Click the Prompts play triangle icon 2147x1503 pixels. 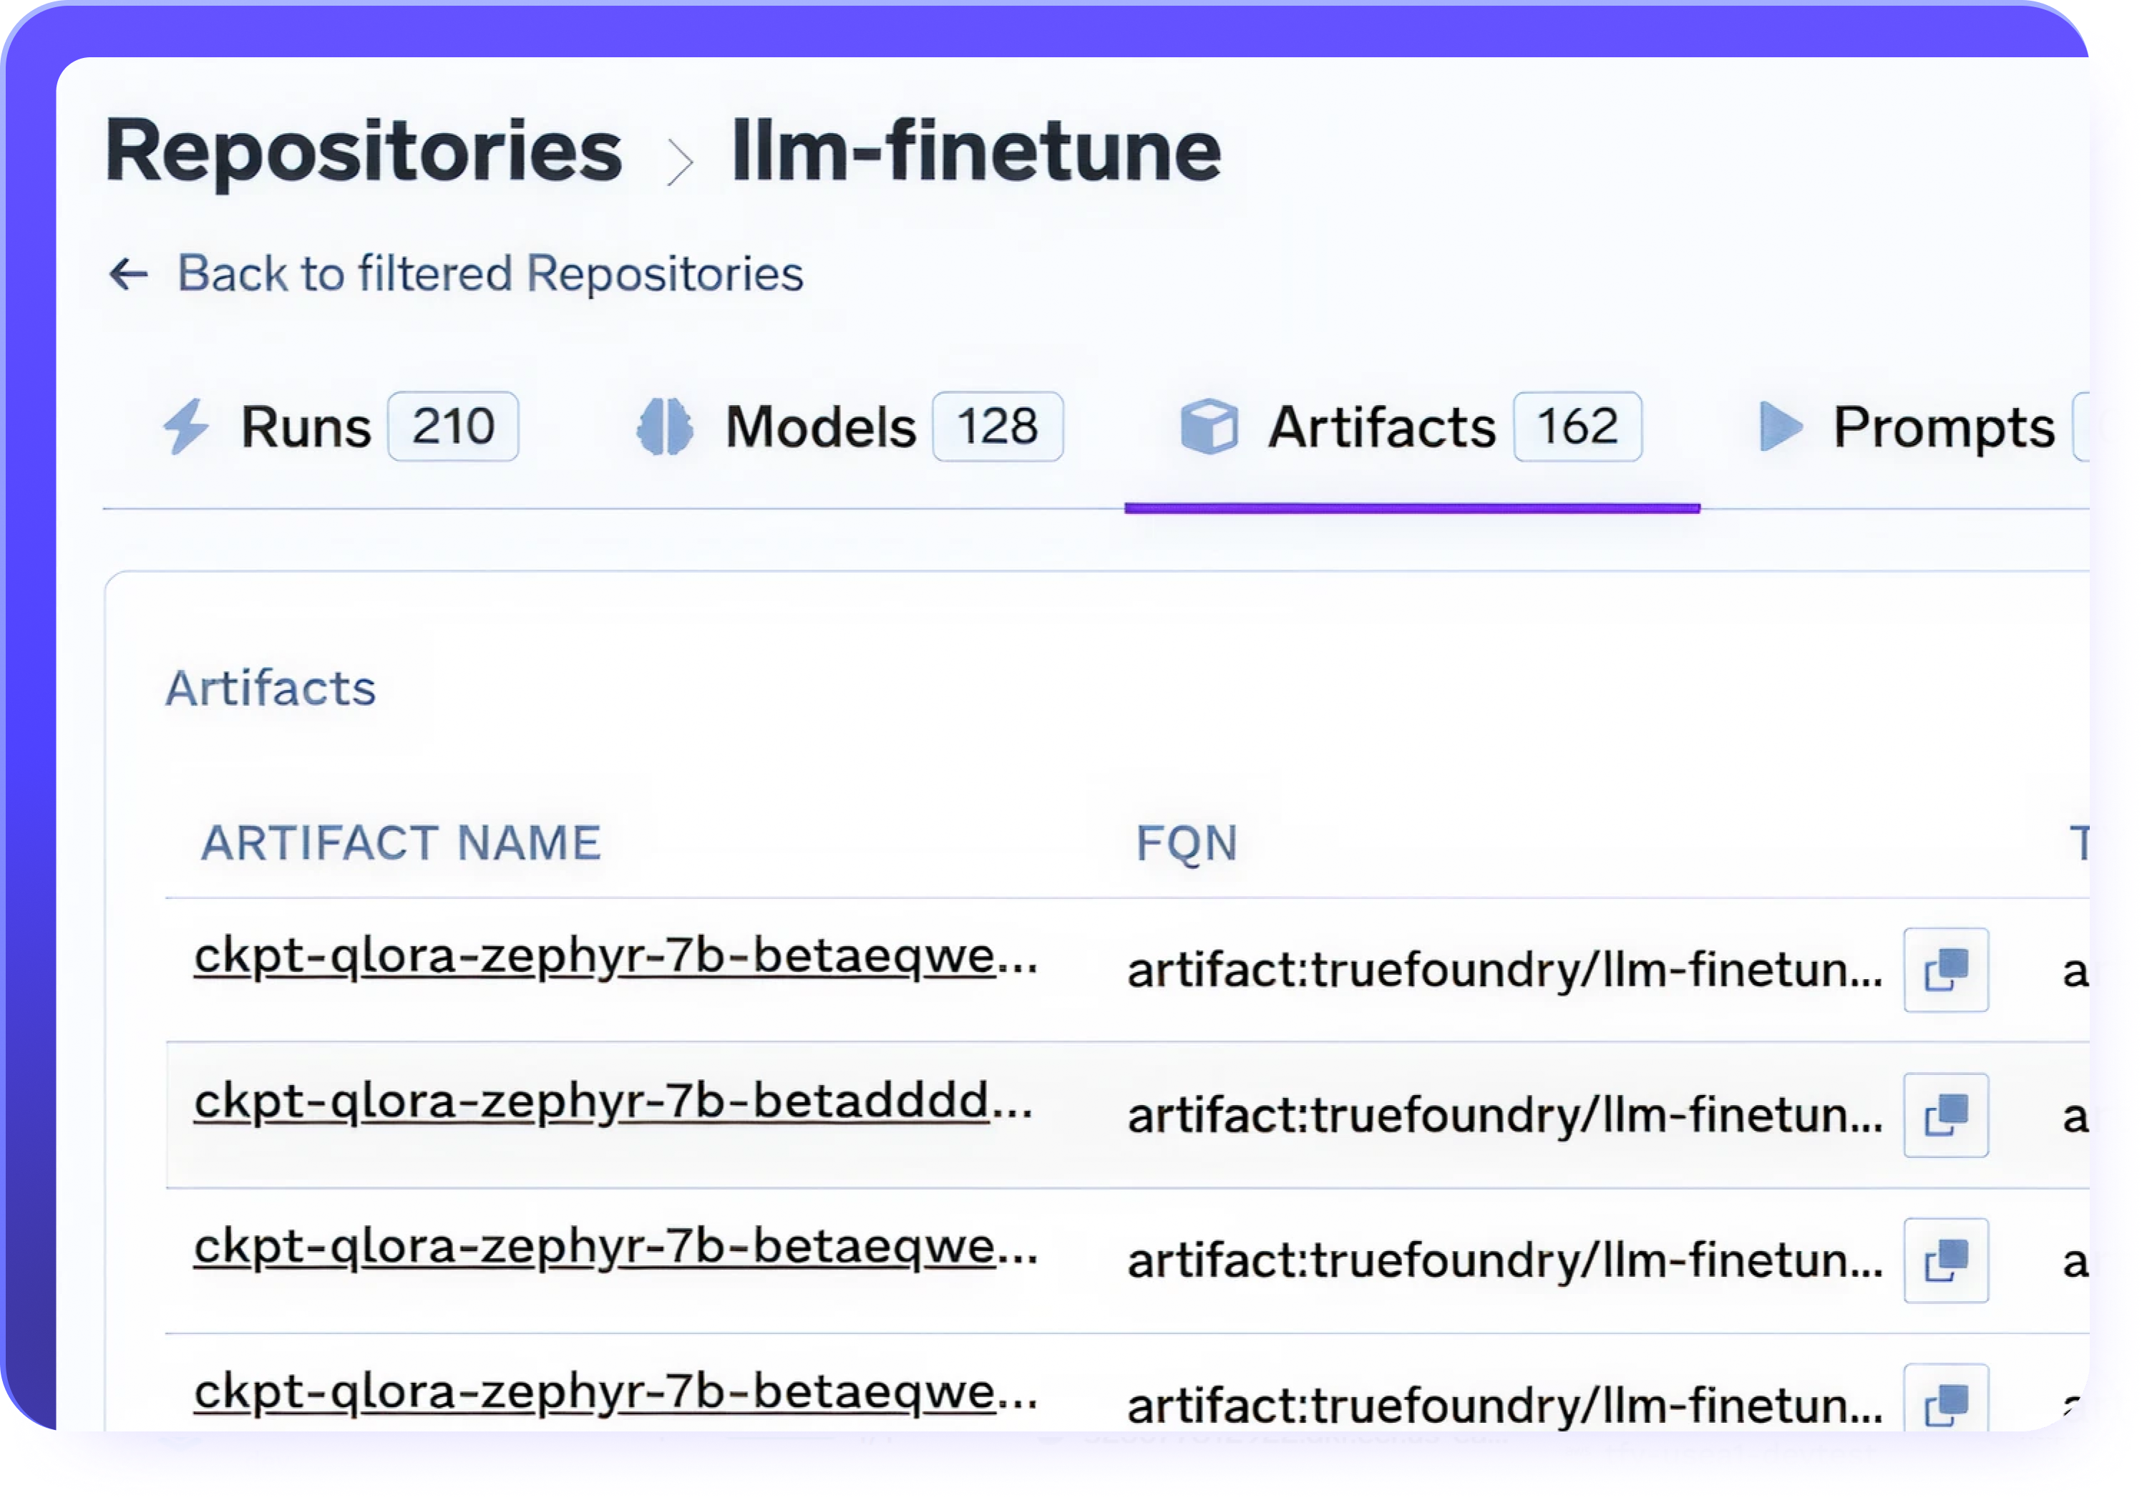point(1779,427)
